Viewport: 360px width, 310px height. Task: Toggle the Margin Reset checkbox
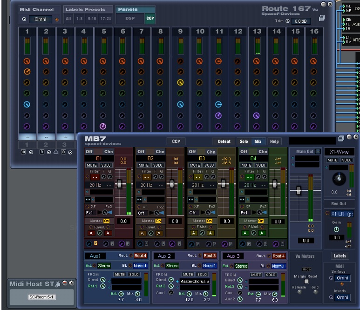coord(306,281)
